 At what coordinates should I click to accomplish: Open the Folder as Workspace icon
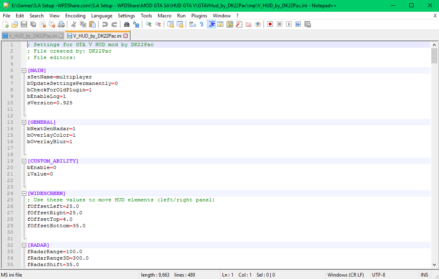coord(248,24)
